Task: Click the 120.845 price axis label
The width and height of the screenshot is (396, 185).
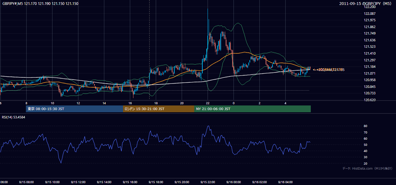Action: point(369,87)
